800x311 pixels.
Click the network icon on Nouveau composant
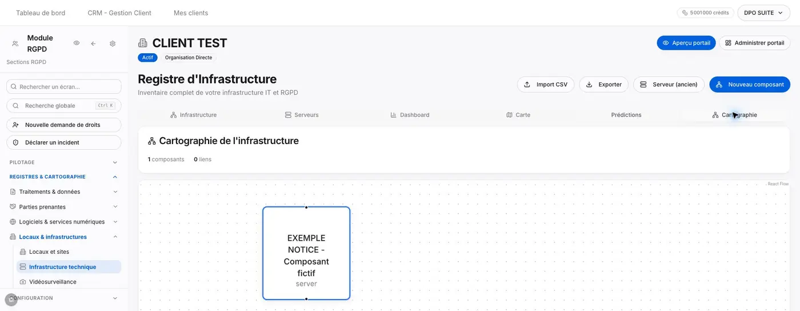[x=719, y=85]
